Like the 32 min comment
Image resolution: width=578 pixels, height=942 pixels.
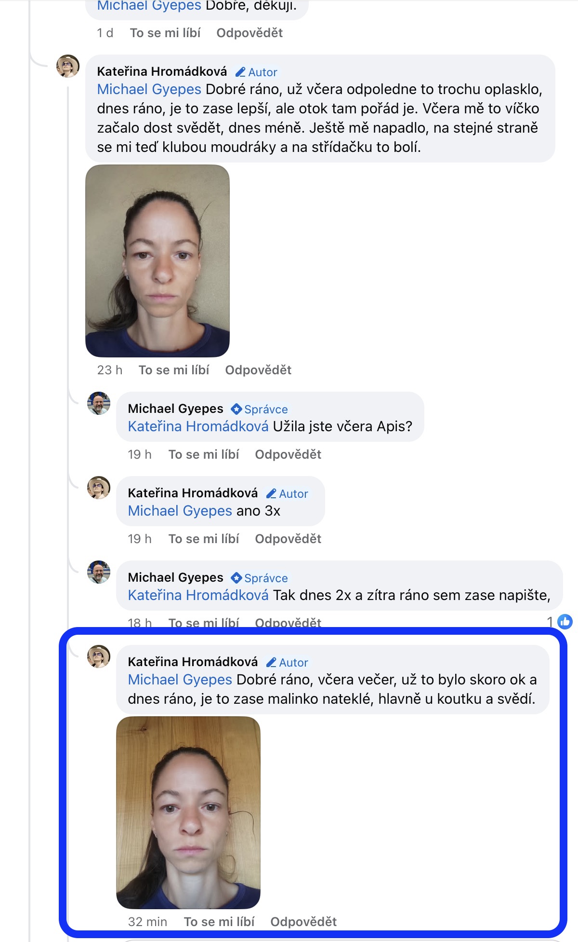point(219,922)
